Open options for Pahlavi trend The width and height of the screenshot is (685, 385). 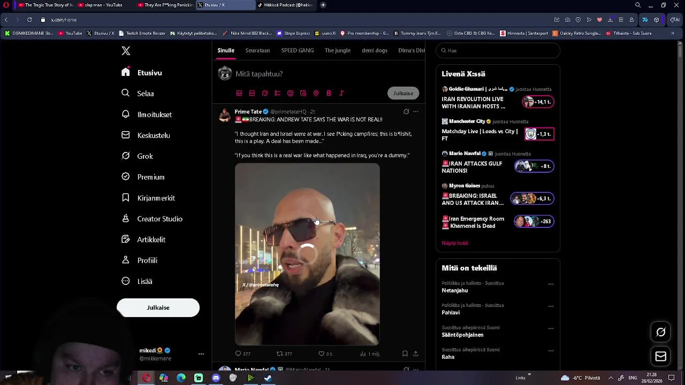[551, 306]
